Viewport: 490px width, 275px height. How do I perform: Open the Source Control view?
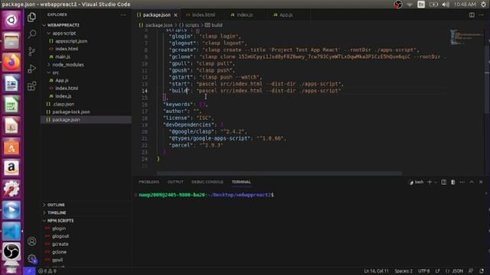tap(31, 51)
